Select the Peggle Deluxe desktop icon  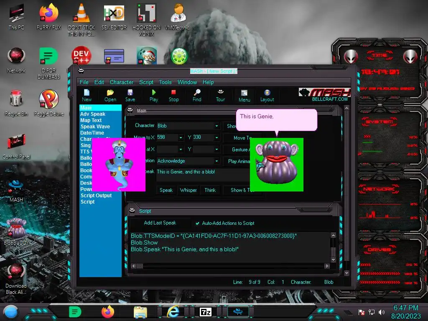(x=49, y=103)
